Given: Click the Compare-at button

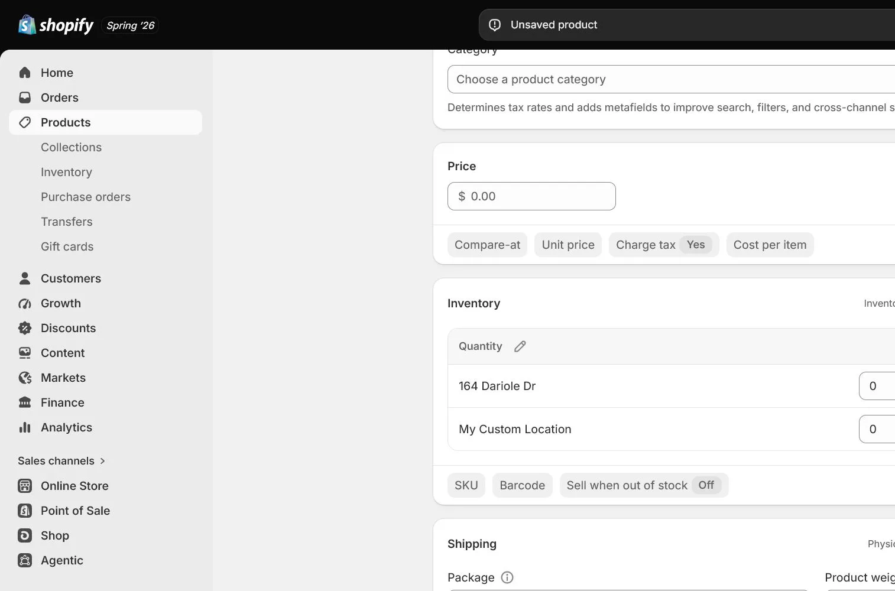Looking at the screenshot, I should coord(487,245).
